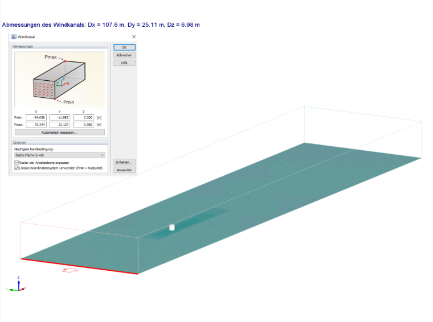Viewport: 433px width, 322px height.
Task: Click the Abmessungen des Windkanals caption text
Action: coord(101,25)
